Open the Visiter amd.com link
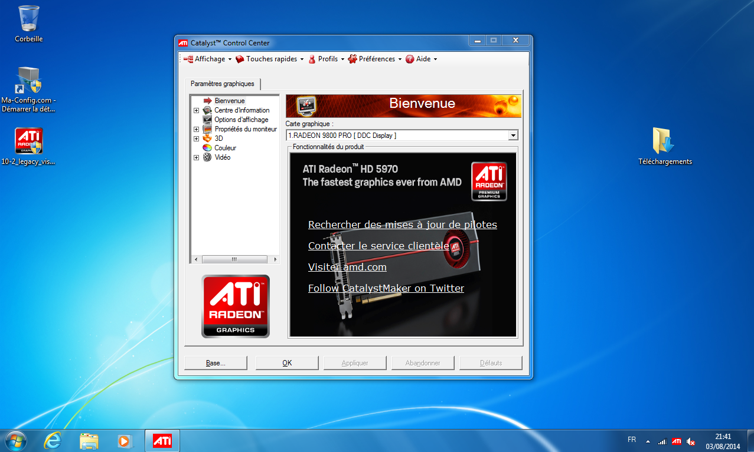 point(347,267)
